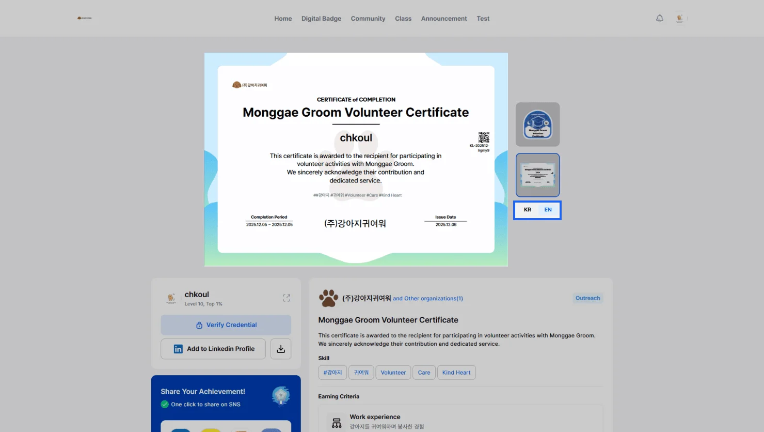Viewport: 764px width, 432px height.
Task: Click the paw print organization logo
Action: [x=328, y=298]
